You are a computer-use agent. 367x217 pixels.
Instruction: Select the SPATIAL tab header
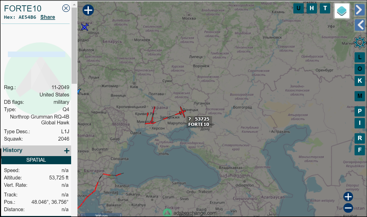(x=36, y=160)
